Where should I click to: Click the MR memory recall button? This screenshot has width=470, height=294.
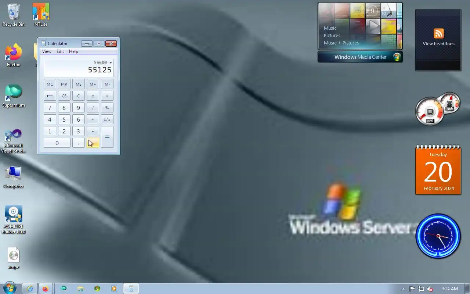(x=64, y=84)
